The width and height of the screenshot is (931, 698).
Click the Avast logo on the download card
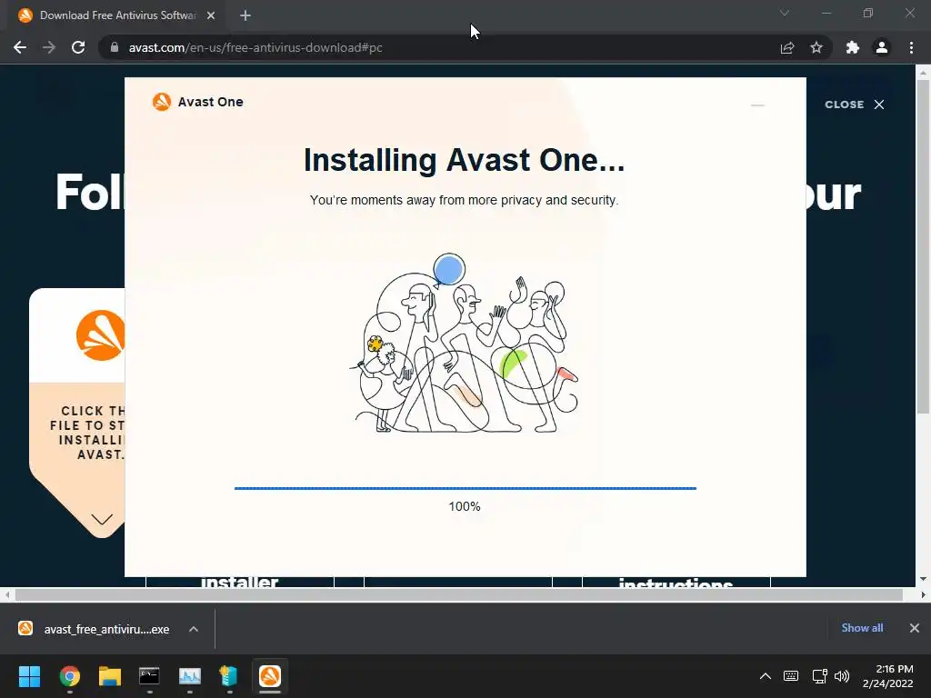(100, 335)
